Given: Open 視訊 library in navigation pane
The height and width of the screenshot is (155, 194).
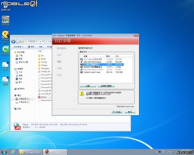Looking at the screenshot, I should (19, 79).
